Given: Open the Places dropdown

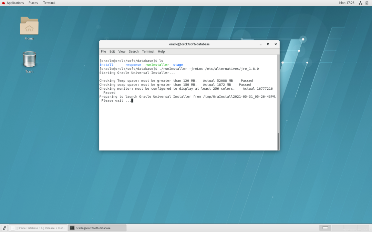Looking at the screenshot, I should [x=33, y=3].
